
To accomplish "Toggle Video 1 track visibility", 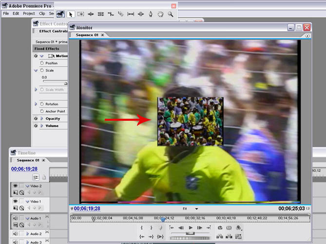I will 15,201.
